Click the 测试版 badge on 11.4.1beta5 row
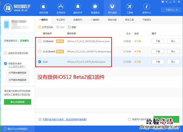The height and width of the screenshot is (132, 183). [x=60, y=52]
